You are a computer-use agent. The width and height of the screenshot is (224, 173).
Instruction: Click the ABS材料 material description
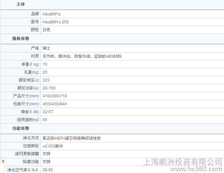tap(82, 56)
